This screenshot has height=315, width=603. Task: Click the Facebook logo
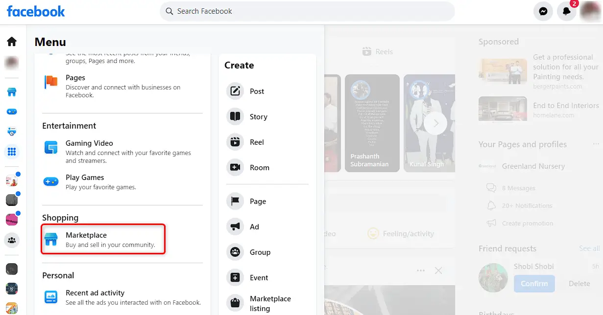pos(36,11)
